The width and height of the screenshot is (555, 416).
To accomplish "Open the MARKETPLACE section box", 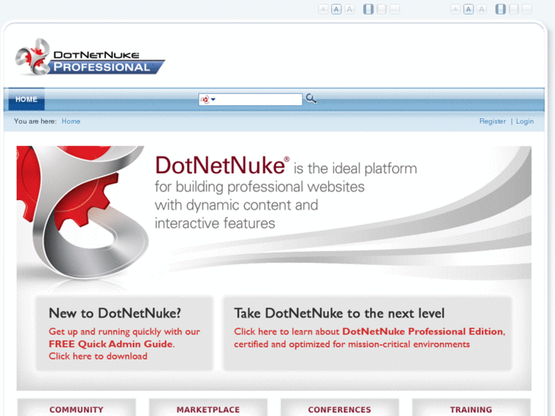I will 208,408.
